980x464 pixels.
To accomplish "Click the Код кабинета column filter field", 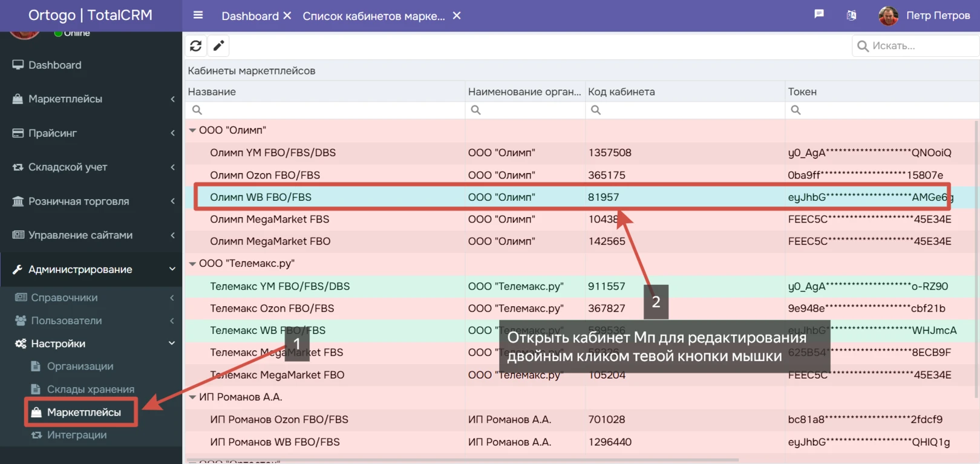I will [x=685, y=109].
